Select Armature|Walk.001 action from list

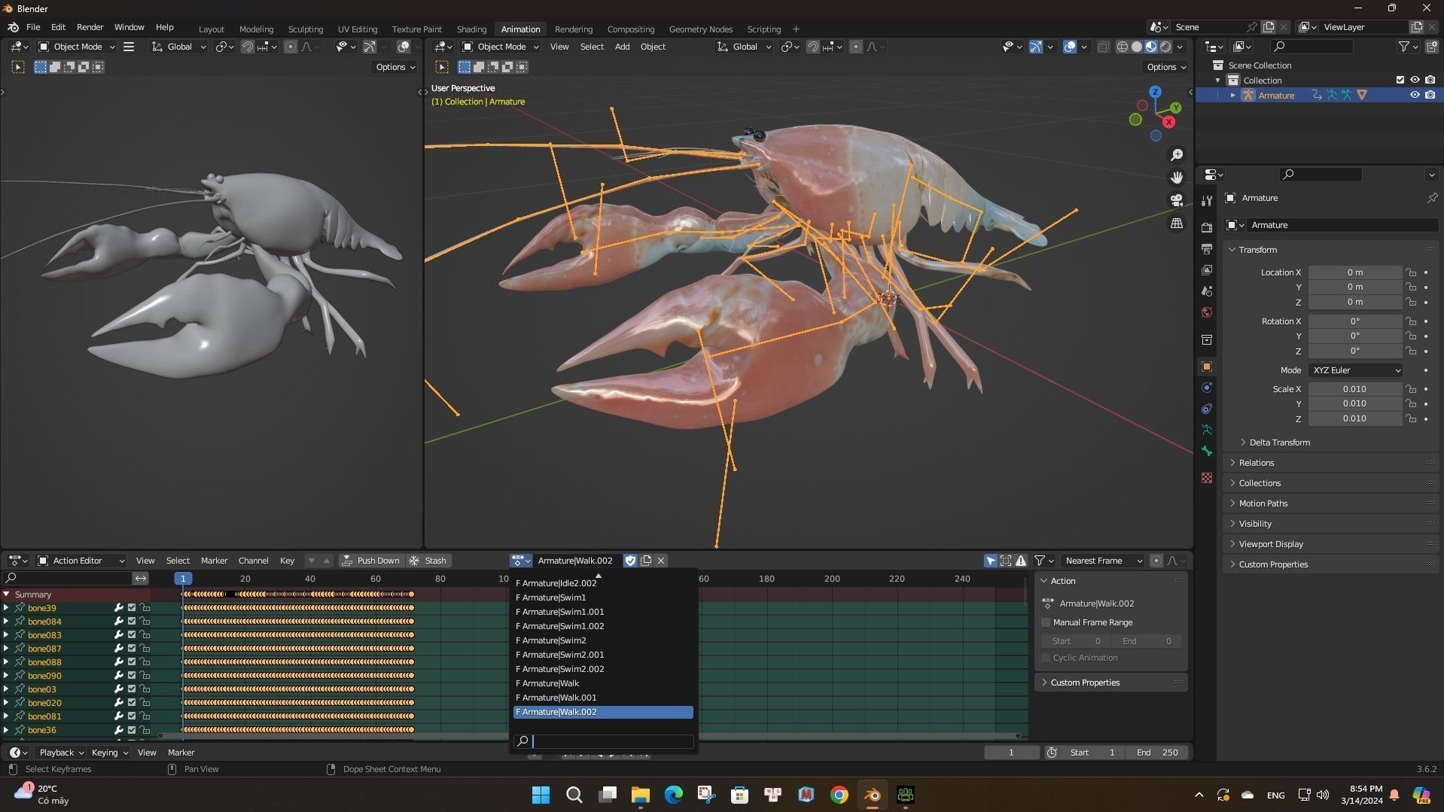(x=602, y=698)
